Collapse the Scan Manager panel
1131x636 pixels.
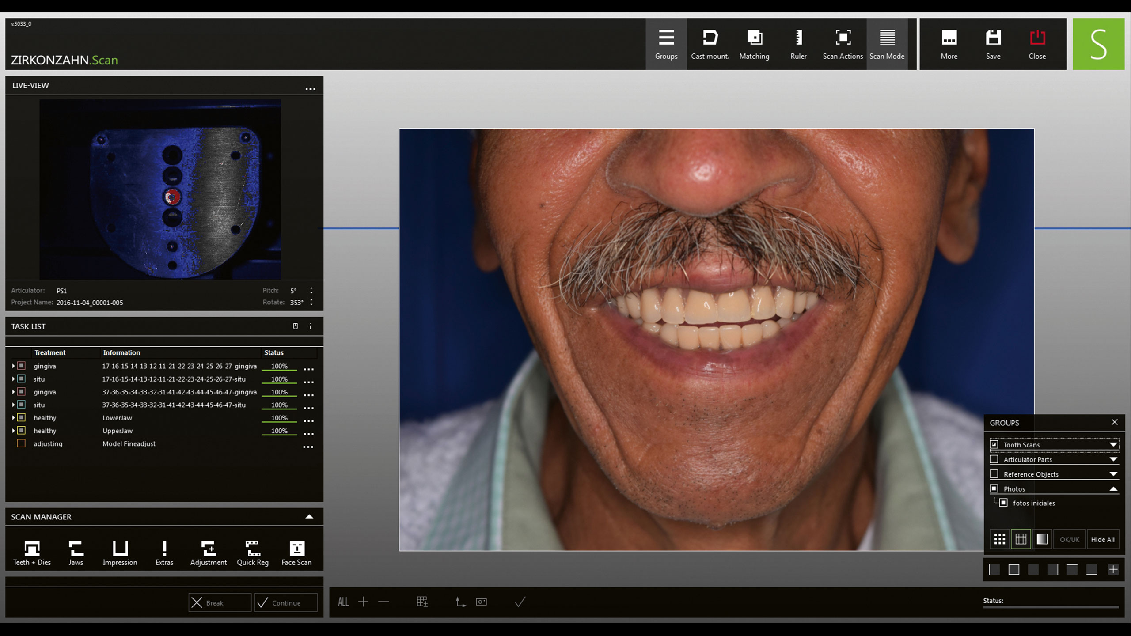pos(309,517)
